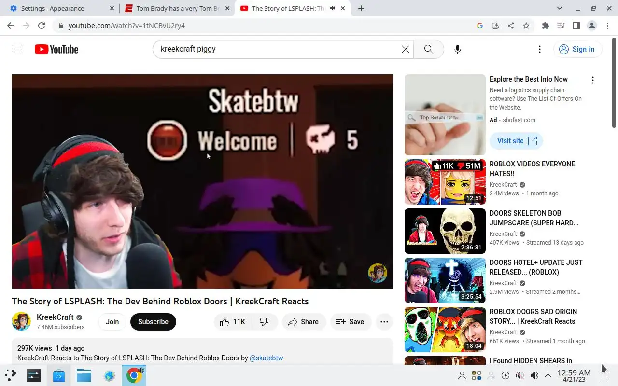Image resolution: width=618 pixels, height=386 pixels.
Task: Open a new browser tab
Action: [x=361, y=8]
